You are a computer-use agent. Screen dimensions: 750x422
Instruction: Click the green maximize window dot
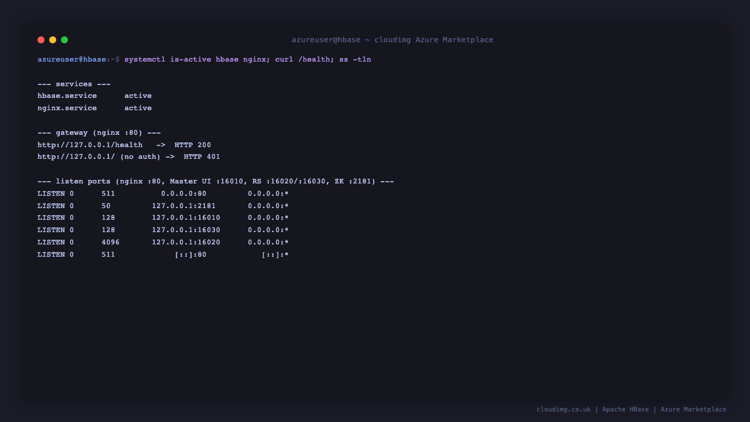(64, 40)
